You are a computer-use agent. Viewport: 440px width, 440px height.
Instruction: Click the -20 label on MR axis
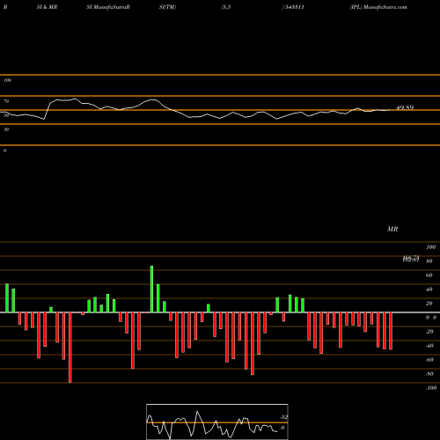[x=429, y=332]
